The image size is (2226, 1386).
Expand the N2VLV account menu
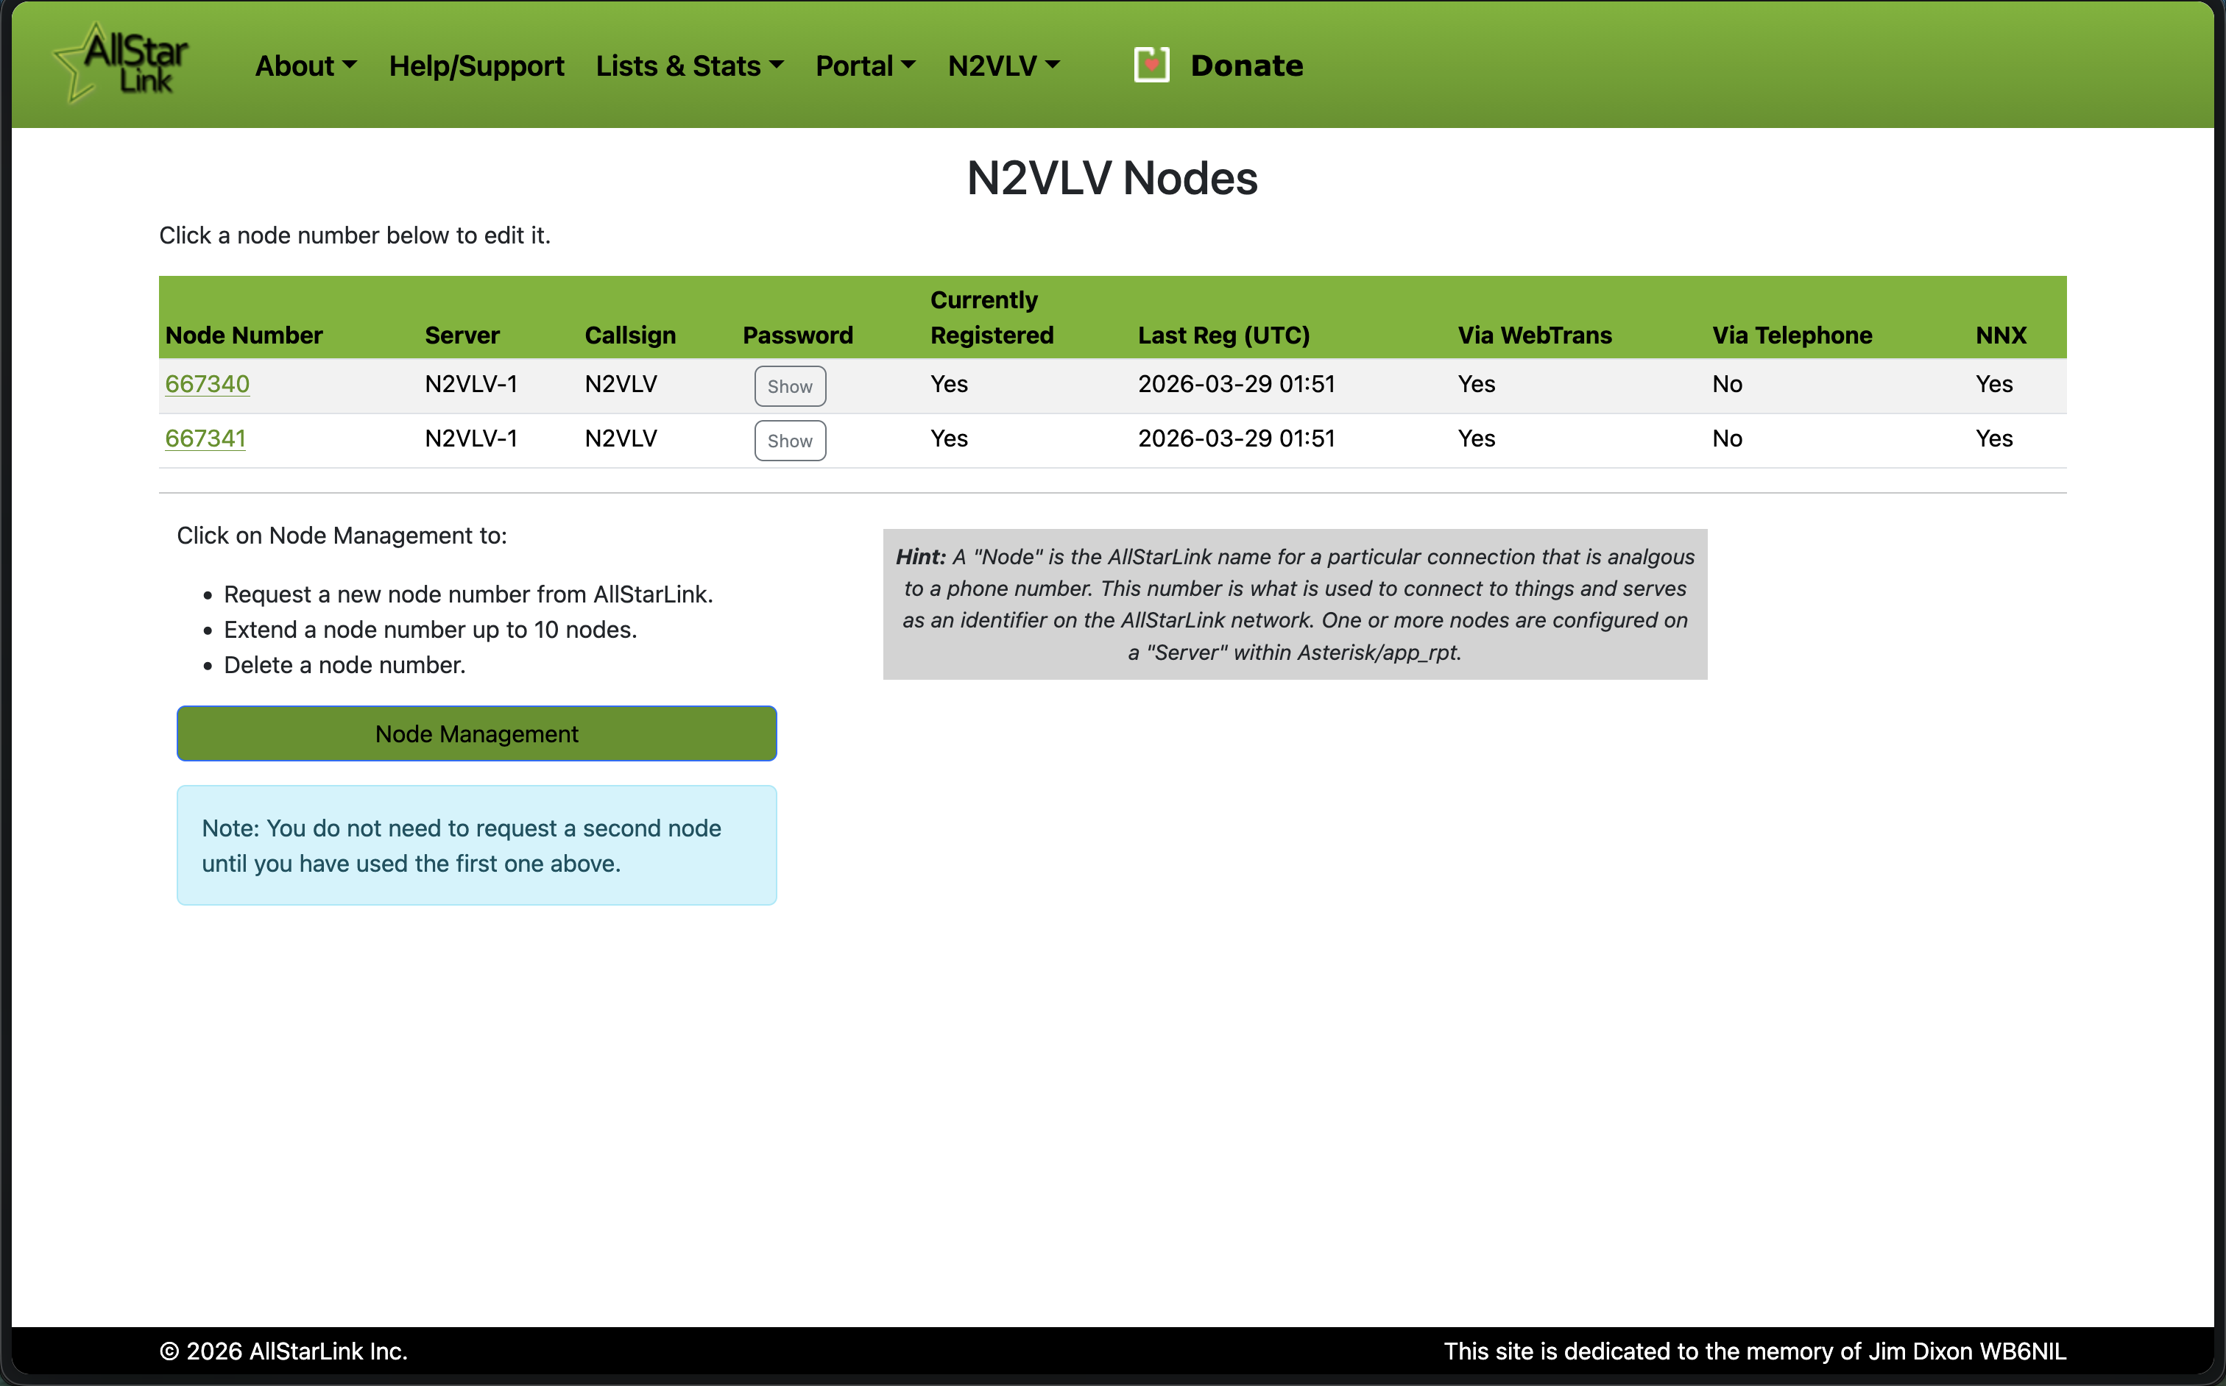1003,66
